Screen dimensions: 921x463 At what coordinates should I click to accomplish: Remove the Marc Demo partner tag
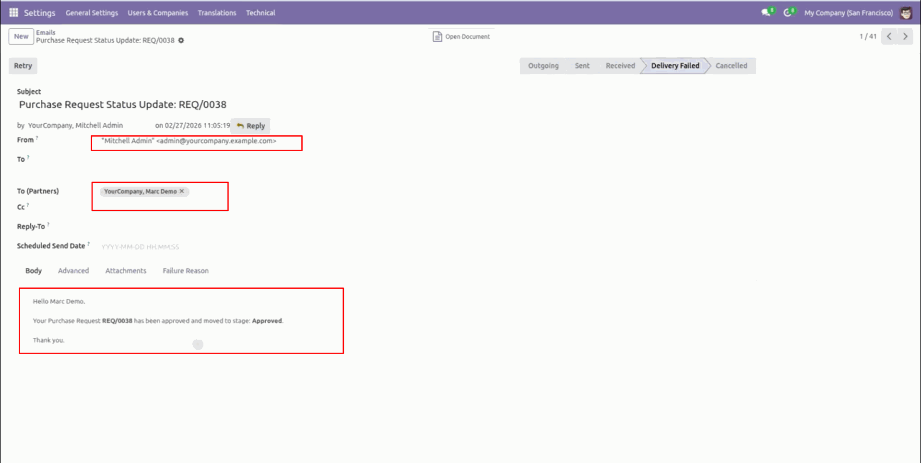coord(182,191)
